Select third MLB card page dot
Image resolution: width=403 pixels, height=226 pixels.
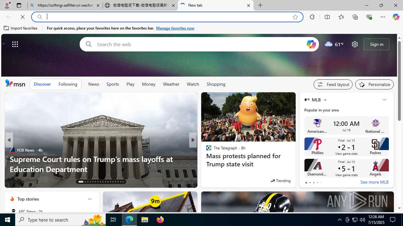pyautogui.click(x=314, y=183)
